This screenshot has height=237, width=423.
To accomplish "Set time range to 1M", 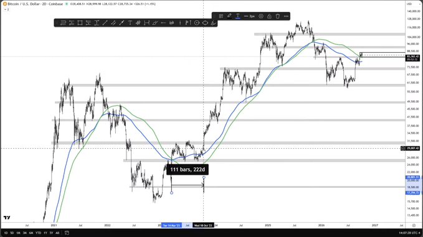I will 18,233.
